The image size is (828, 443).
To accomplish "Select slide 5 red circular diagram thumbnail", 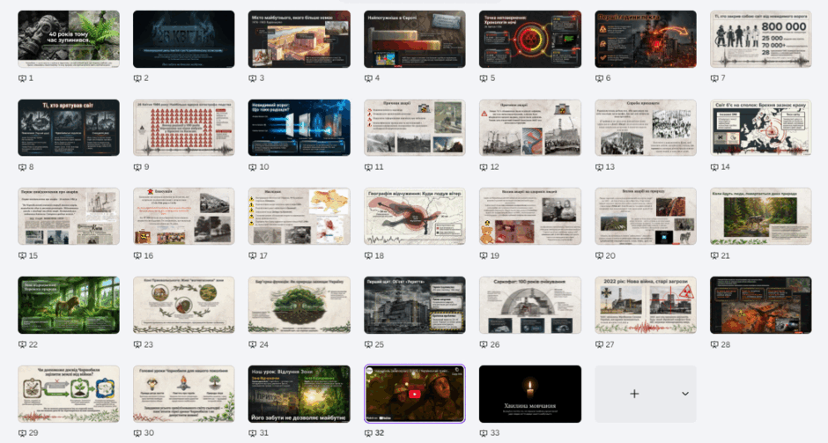I will pos(530,39).
